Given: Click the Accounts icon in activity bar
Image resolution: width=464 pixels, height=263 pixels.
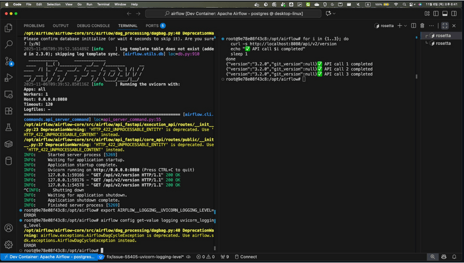Looking at the screenshot, I should pos(8,228).
